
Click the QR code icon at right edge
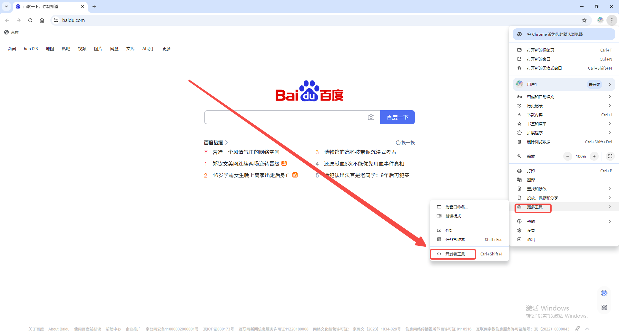pos(604,307)
